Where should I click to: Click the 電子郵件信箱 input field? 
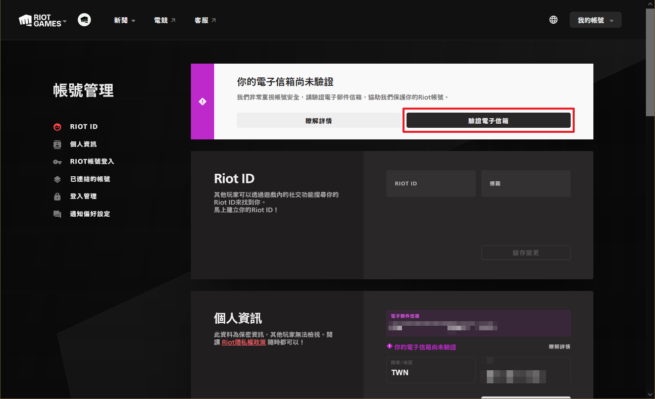point(478,323)
